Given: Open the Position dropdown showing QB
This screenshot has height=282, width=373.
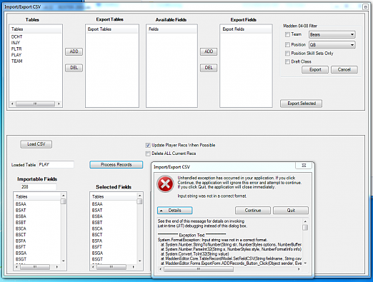Looking at the screenshot, I should (332, 45).
